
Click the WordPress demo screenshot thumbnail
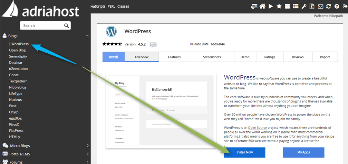(x=161, y=110)
